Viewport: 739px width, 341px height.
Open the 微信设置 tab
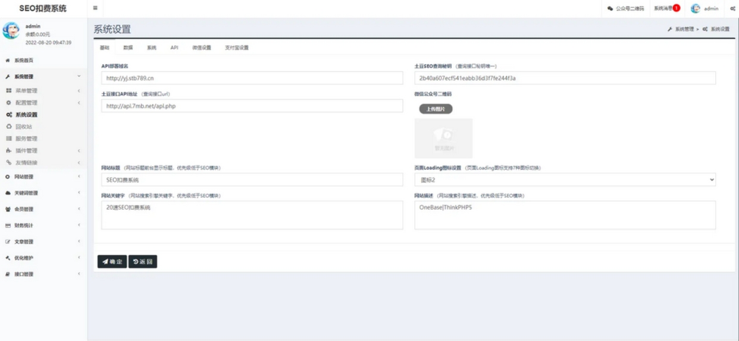(201, 48)
